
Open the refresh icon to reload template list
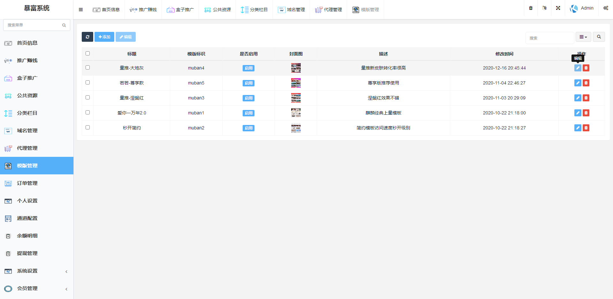(87, 37)
